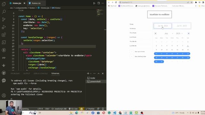Change the JavaScript JSX language mode

(x=59, y=109)
